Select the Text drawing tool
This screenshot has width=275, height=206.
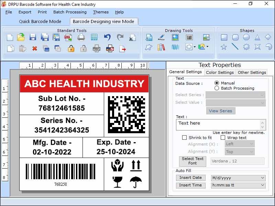pos(150,37)
